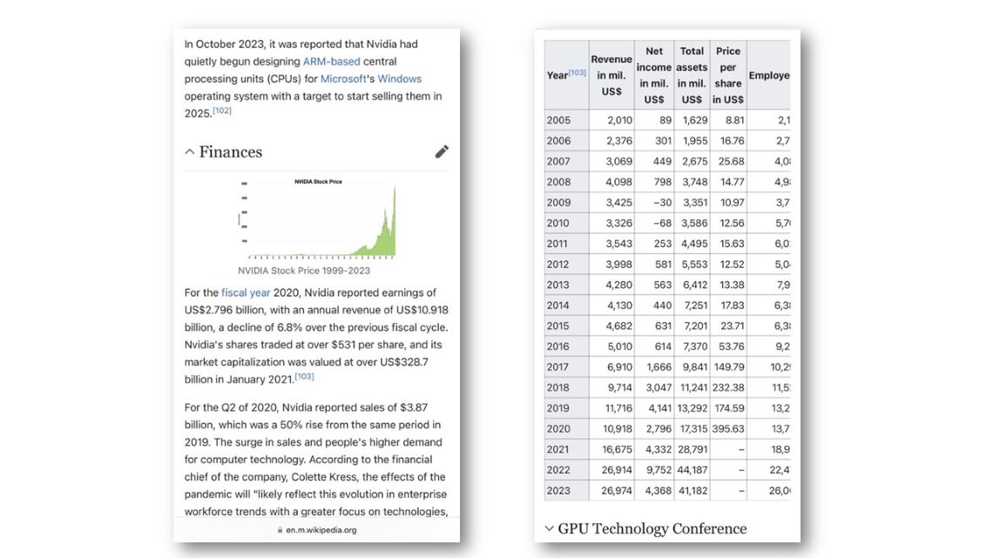Image resolution: width=993 pixels, height=558 pixels.
Task: Collapse the Finances section chevron
Action: 190,152
